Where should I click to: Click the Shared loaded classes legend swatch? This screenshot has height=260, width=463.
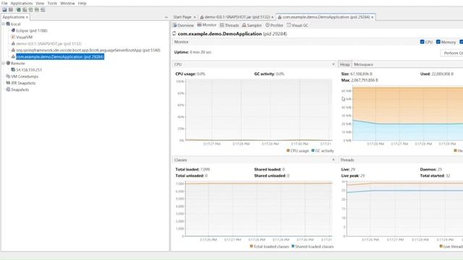tap(293, 246)
